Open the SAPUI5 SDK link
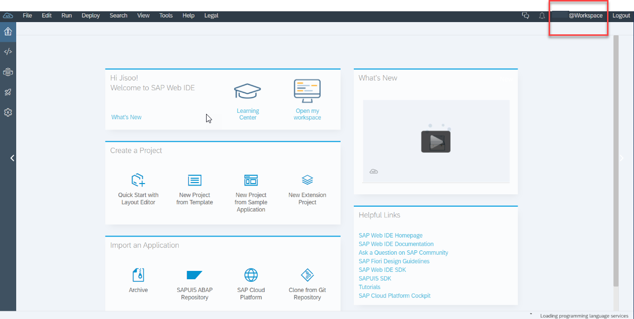634x319 pixels. 375,278
